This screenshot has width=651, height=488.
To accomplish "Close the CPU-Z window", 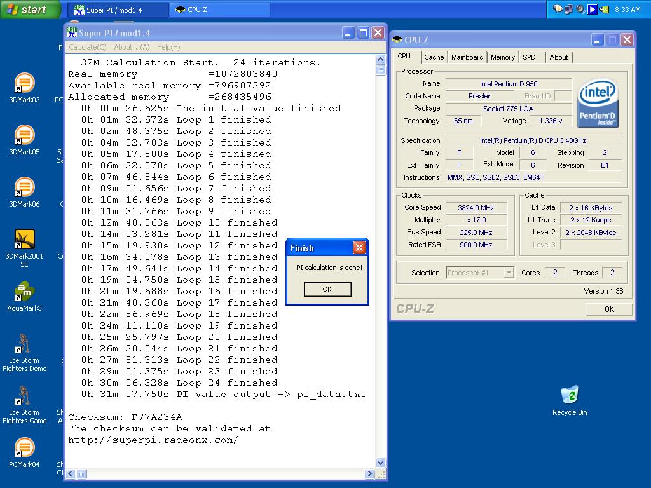I will 627,40.
